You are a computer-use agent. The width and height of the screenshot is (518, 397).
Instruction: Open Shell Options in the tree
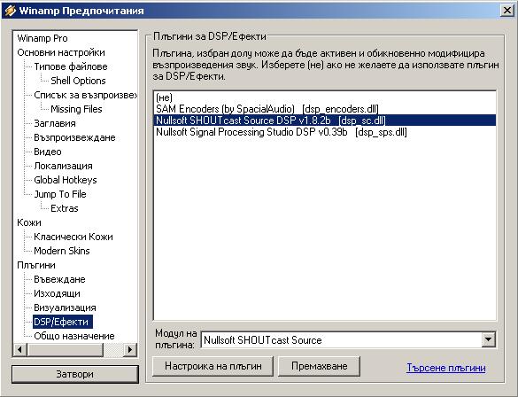point(78,81)
